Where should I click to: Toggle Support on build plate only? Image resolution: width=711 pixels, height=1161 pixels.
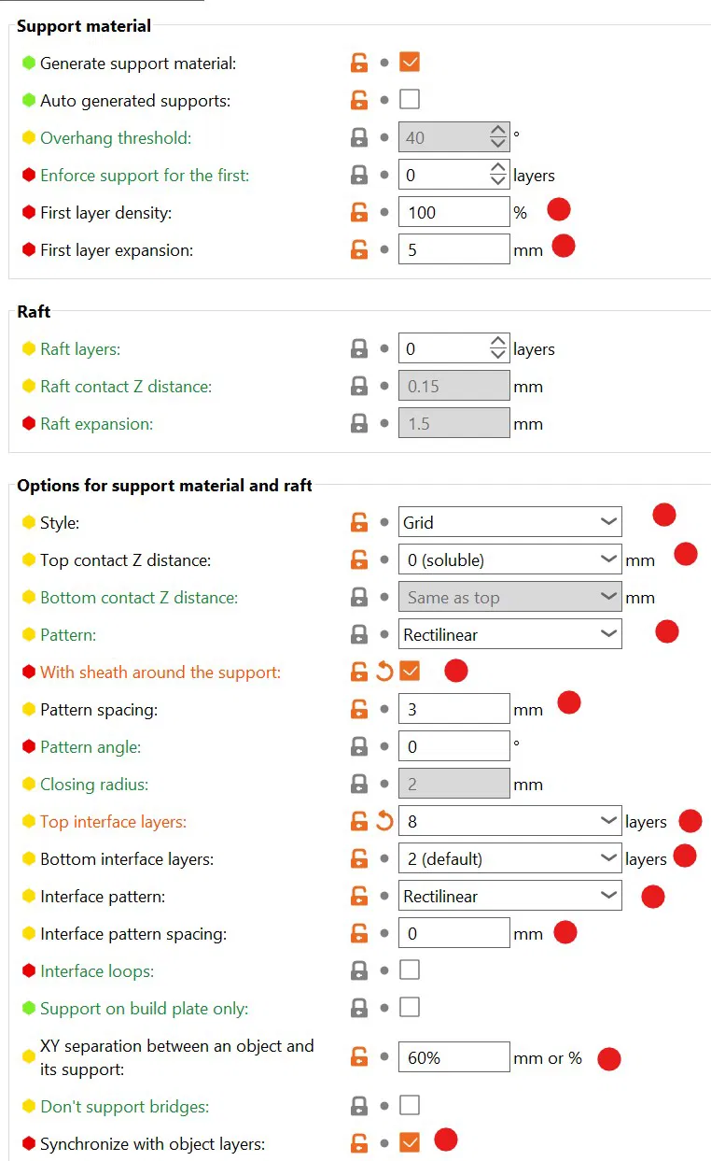(410, 1008)
